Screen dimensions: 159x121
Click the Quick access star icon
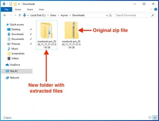coord(7,25)
